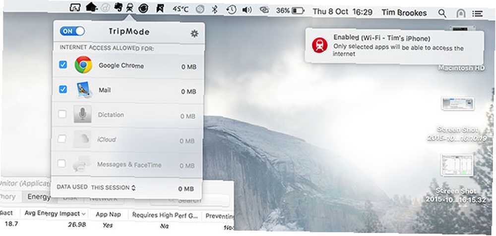496x236 pixels.
Task: Open the volume control menu
Action: coord(247,10)
